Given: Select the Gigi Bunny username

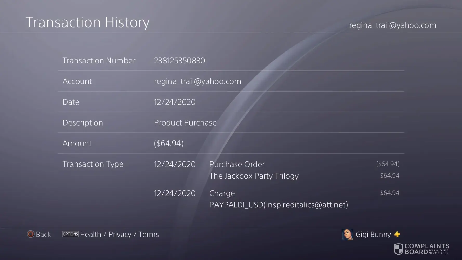Looking at the screenshot, I should point(373,235).
